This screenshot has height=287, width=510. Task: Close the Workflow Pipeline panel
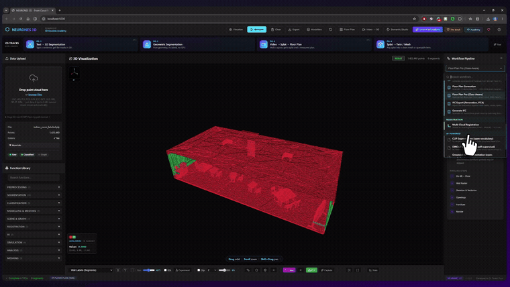[x=501, y=58]
